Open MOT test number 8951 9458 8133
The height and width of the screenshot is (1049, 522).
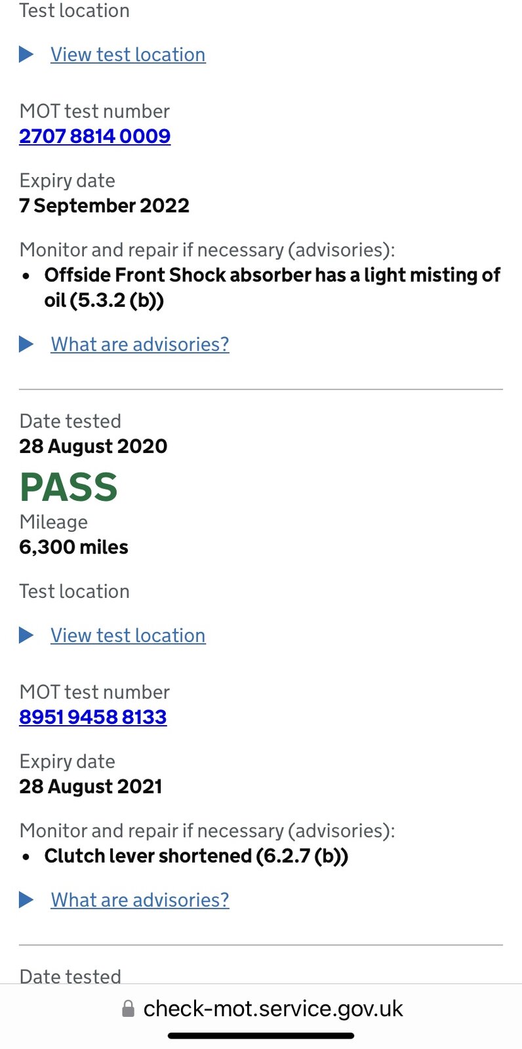[x=93, y=717]
